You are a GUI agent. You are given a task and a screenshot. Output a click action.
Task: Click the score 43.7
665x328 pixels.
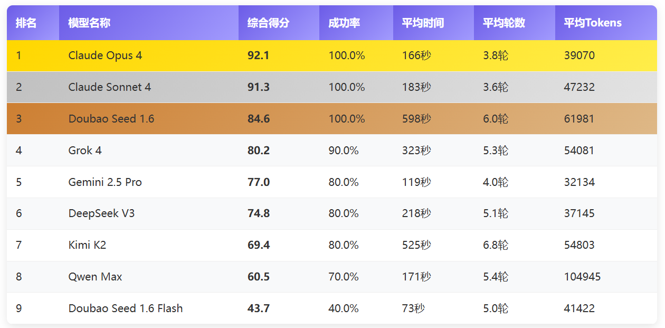259,308
